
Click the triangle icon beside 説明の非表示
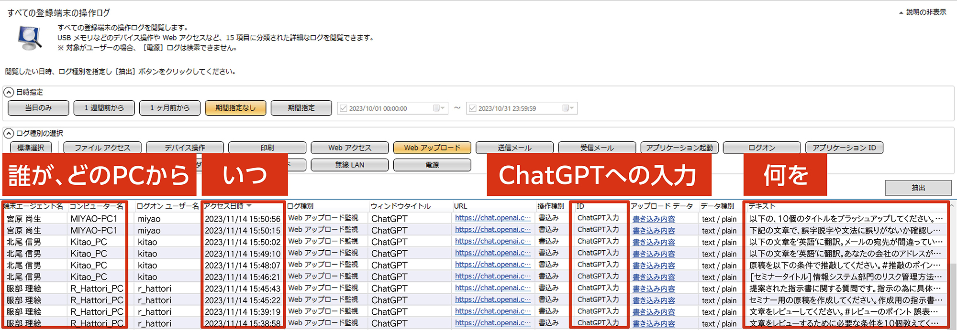pyautogui.click(x=901, y=13)
